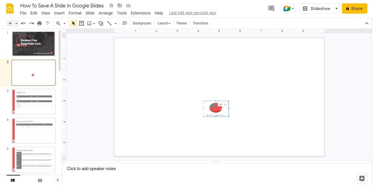Redo the last action
This screenshot has width=373, height=186.
tap(32, 23)
